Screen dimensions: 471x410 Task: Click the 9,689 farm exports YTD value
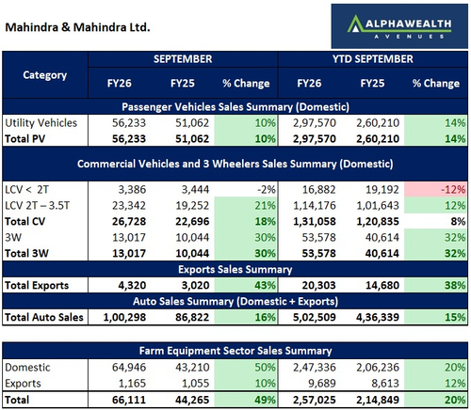point(321,384)
